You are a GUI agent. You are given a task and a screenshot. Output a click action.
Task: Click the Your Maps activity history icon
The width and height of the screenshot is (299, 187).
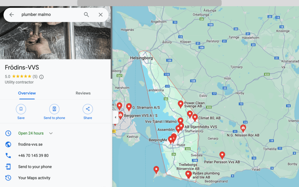8,178
